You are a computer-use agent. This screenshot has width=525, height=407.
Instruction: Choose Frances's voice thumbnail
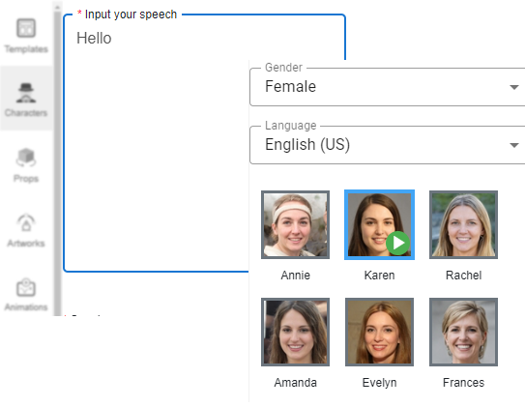(463, 332)
